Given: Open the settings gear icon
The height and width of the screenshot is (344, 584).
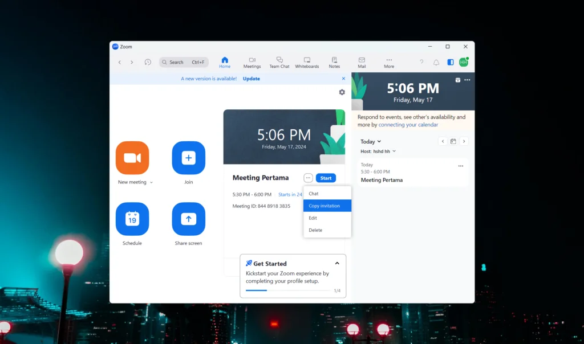Looking at the screenshot, I should point(342,92).
